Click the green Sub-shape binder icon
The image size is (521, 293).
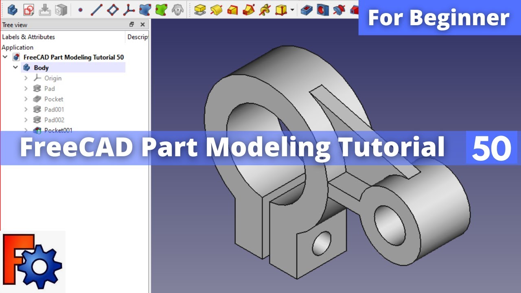[161, 9]
